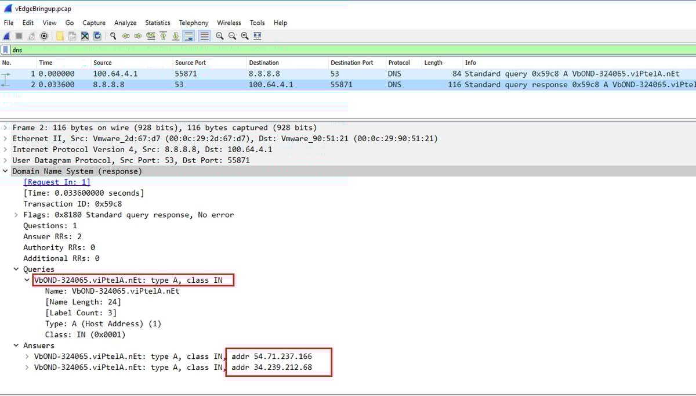Click the go to previous packet arrow
The height and width of the screenshot is (396, 696).
126,36
